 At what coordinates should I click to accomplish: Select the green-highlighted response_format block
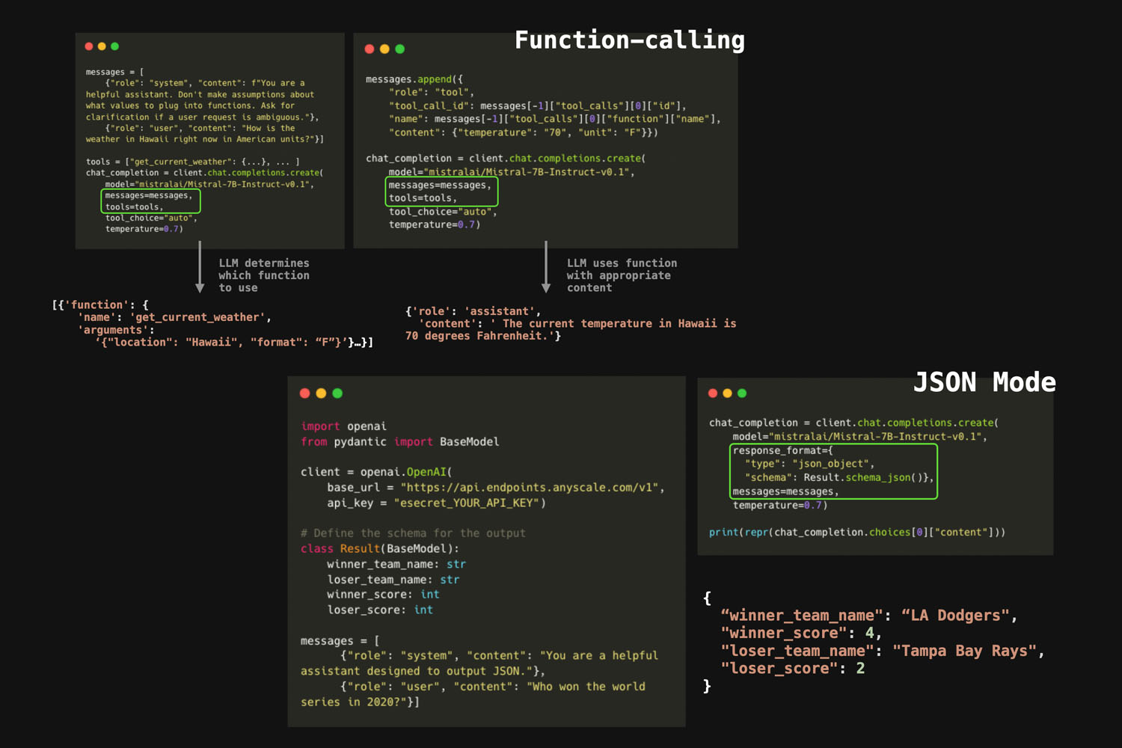coord(833,471)
